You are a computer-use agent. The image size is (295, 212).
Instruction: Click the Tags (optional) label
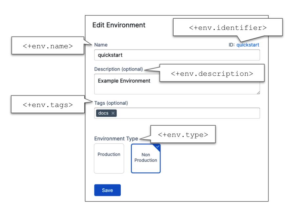click(x=111, y=103)
